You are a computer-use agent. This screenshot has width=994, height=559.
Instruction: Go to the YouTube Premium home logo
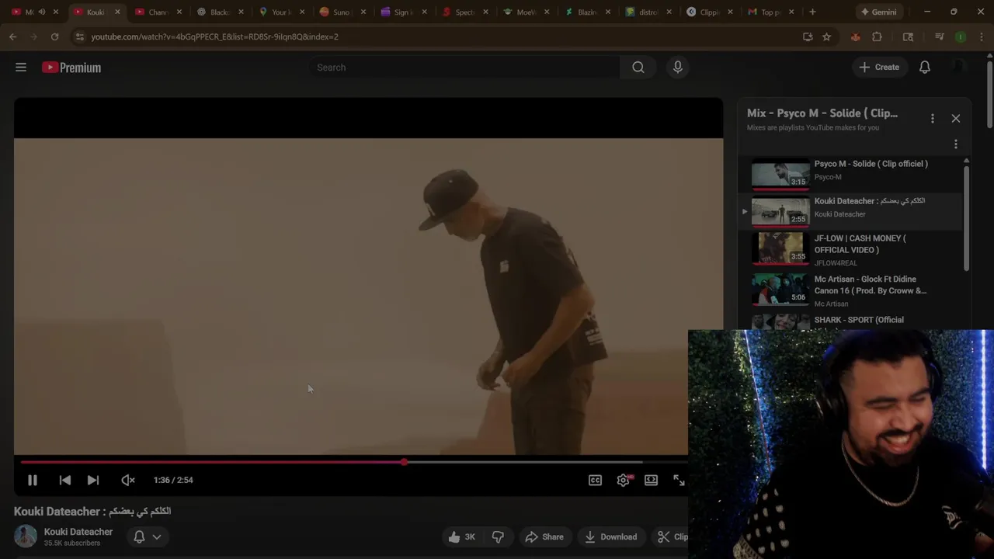tap(71, 68)
